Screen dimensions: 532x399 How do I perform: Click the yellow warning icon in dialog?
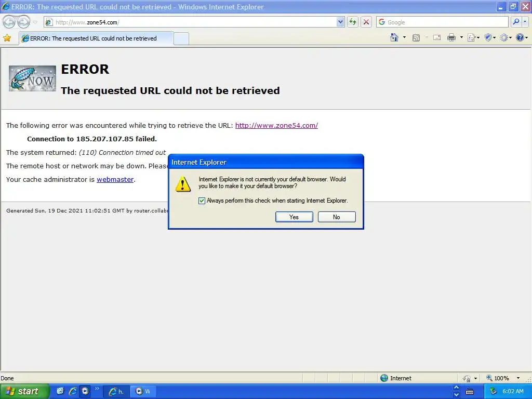click(x=183, y=184)
